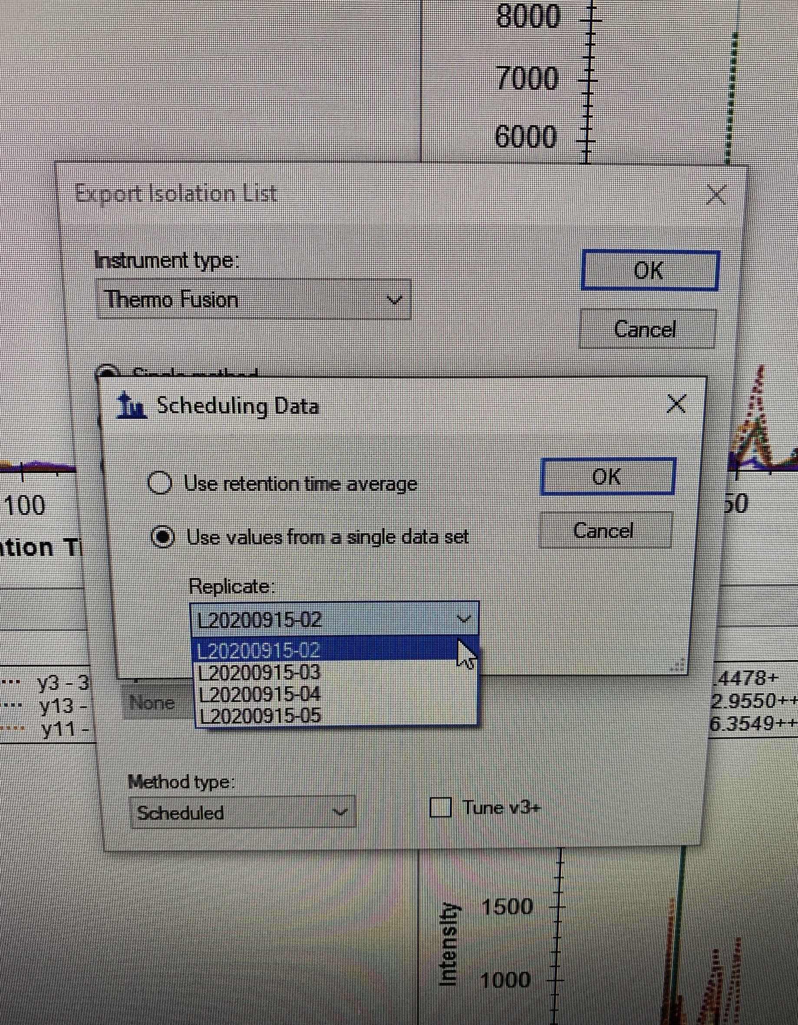The image size is (798, 1025).
Task: Select Use retention time average option
Action: click(160, 483)
